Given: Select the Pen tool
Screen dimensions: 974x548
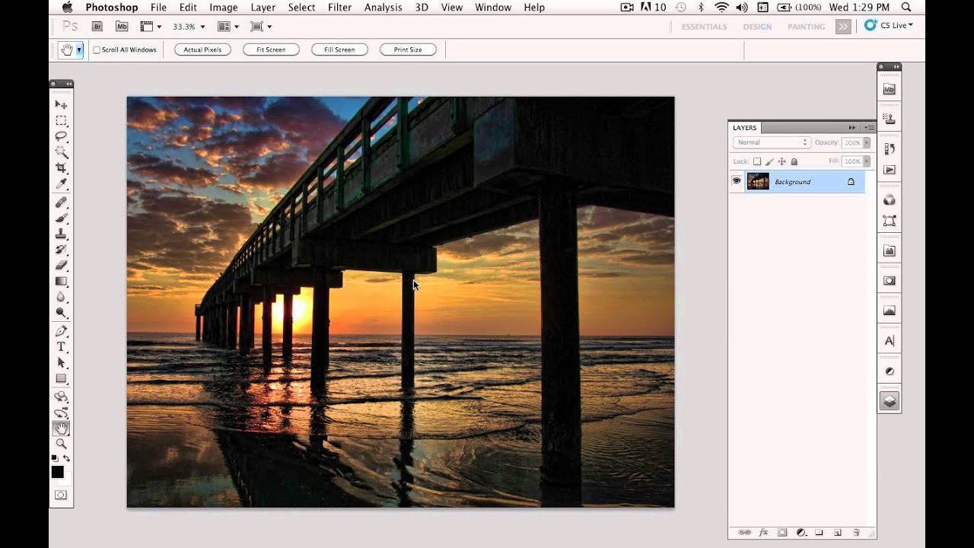Looking at the screenshot, I should pyautogui.click(x=61, y=331).
